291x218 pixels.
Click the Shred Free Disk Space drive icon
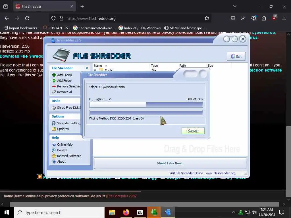click(x=54, y=108)
